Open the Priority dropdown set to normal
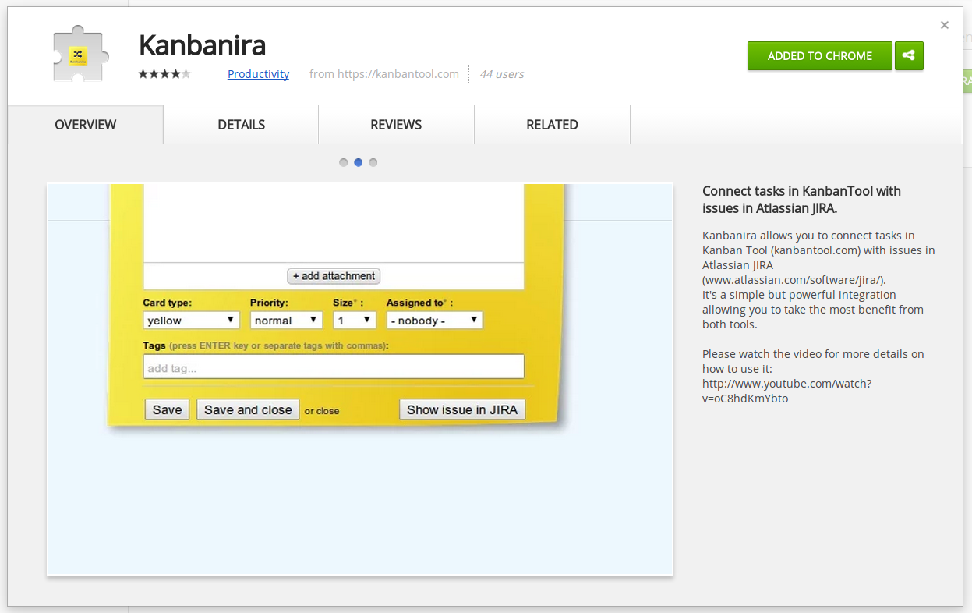Image resolution: width=972 pixels, height=613 pixels. point(285,320)
